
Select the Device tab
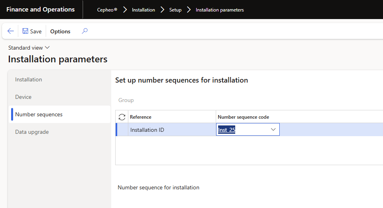click(23, 97)
